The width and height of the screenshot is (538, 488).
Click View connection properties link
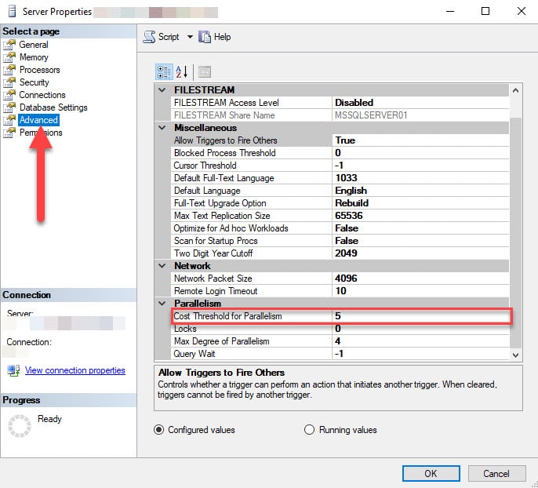pos(75,370)
